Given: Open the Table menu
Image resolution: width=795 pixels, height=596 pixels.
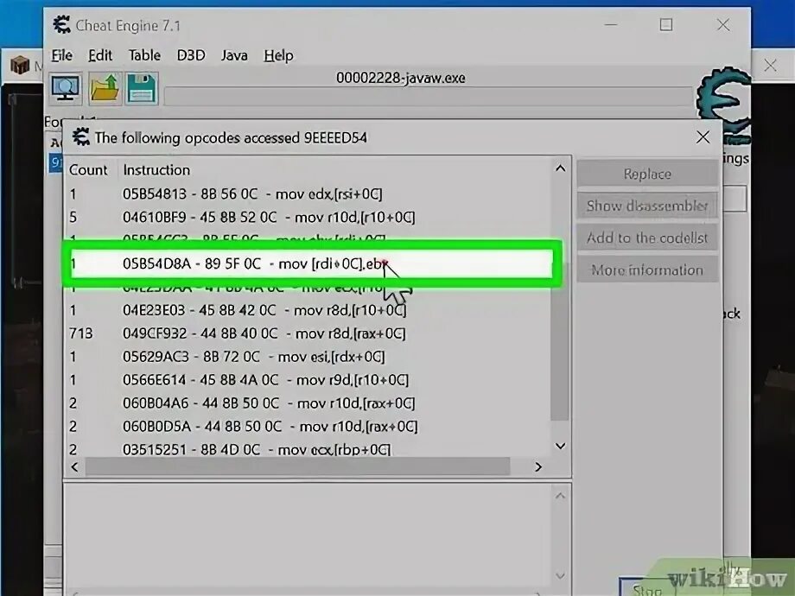Looking at the screenshot, I should [x=144, y=55].
